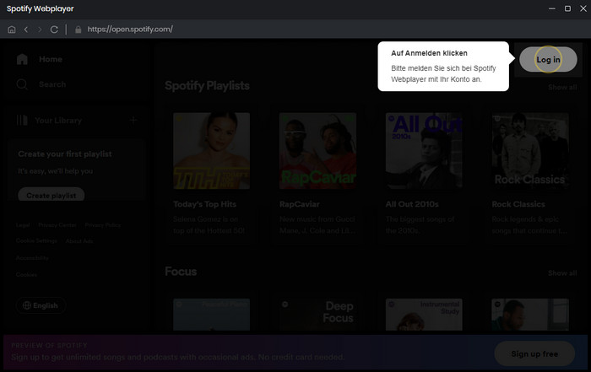Click the Spotify Playlists section heading

pos(207,86)
